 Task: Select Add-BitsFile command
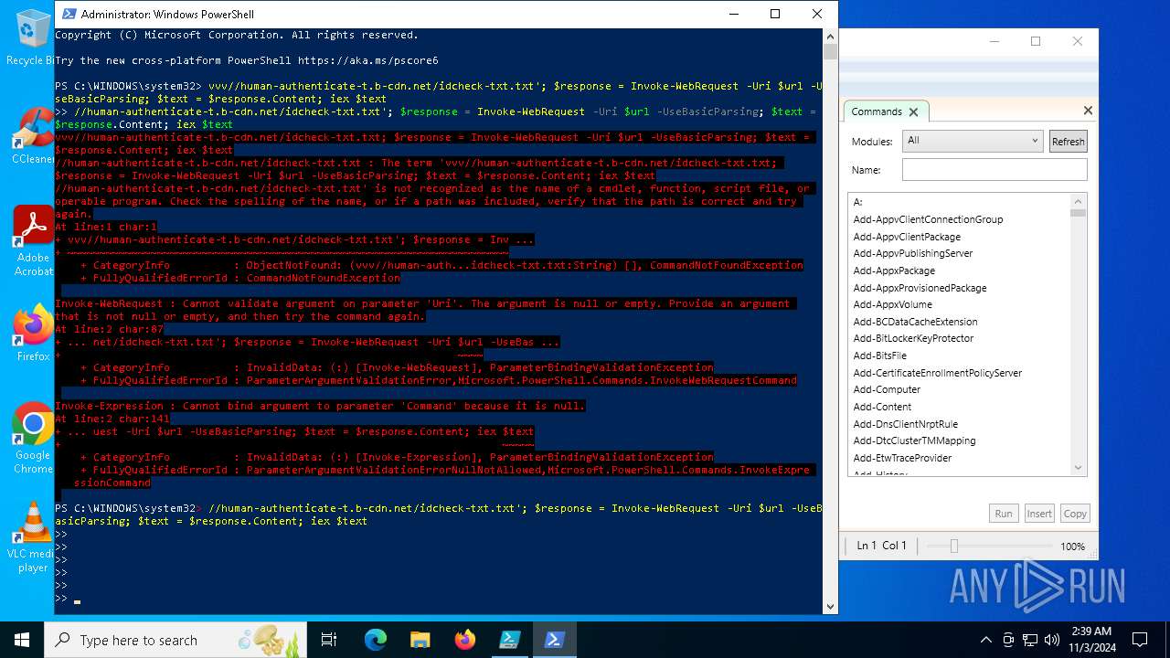[880, 356]
